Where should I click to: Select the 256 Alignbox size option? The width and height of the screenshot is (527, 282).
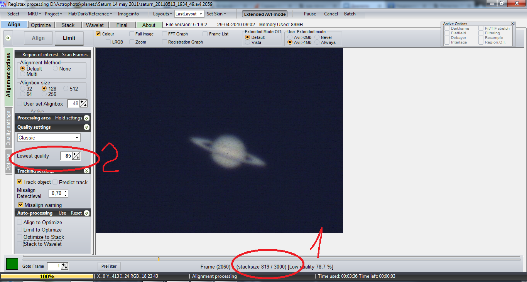(44, 94)
